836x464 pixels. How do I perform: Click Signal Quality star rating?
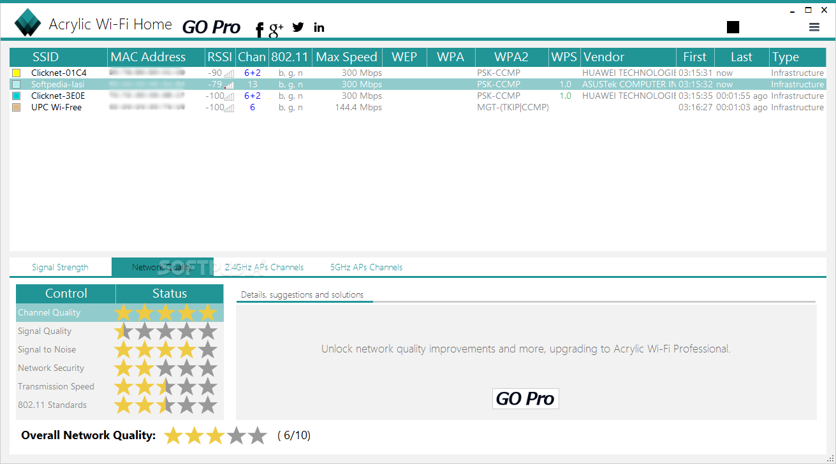166,331
